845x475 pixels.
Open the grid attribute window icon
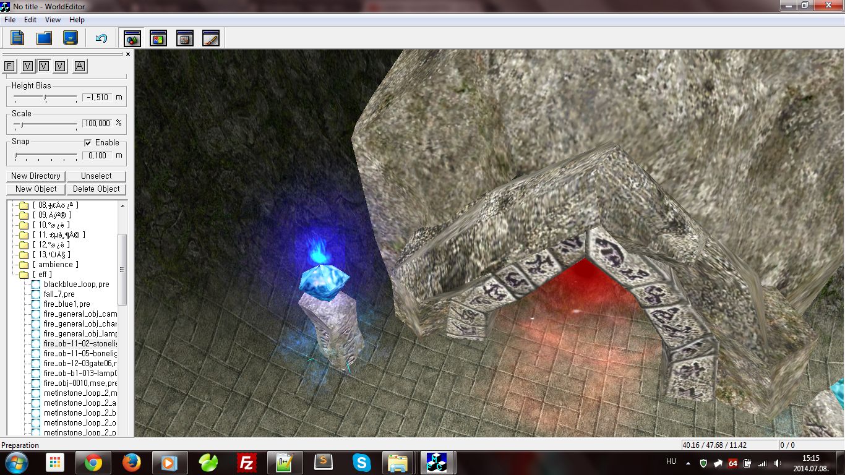coord(184,38)
